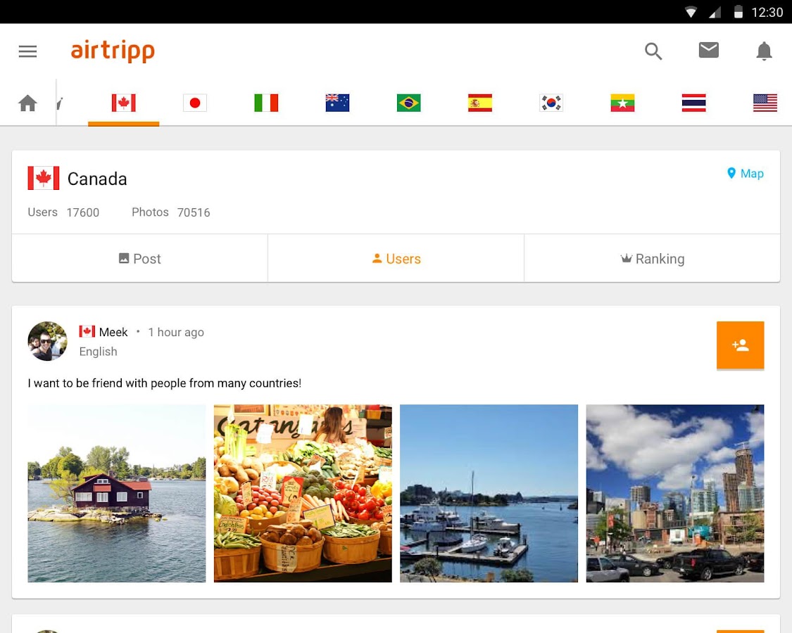Open the notifications bell icon

tap(764, 51)
